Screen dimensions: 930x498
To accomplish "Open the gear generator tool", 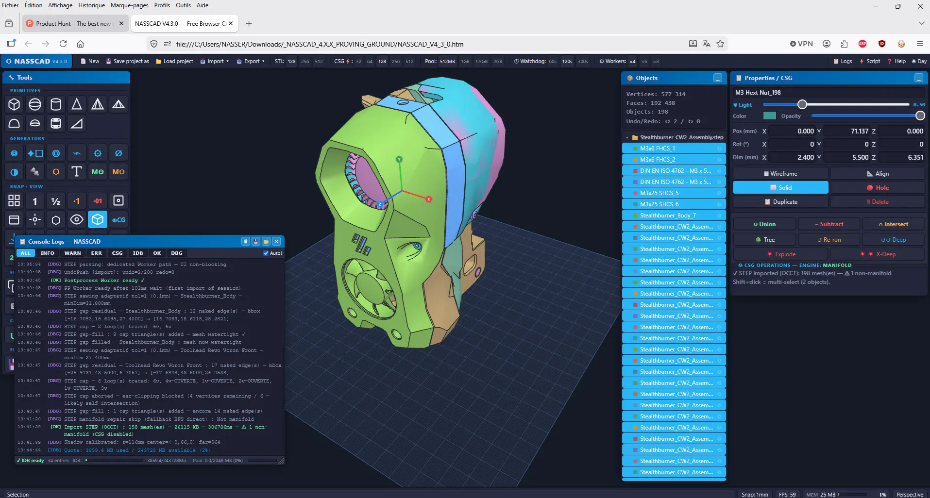I will [x=98, y=153].
